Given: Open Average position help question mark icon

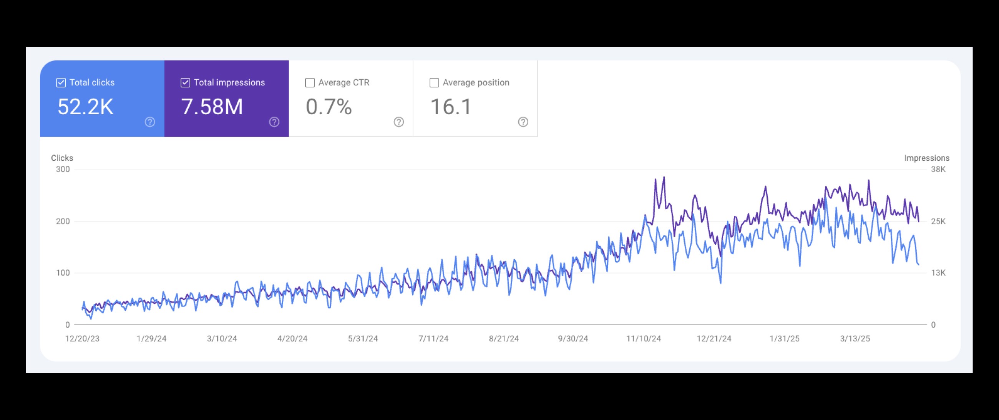Looking at the screenshot, I should 523,122.
